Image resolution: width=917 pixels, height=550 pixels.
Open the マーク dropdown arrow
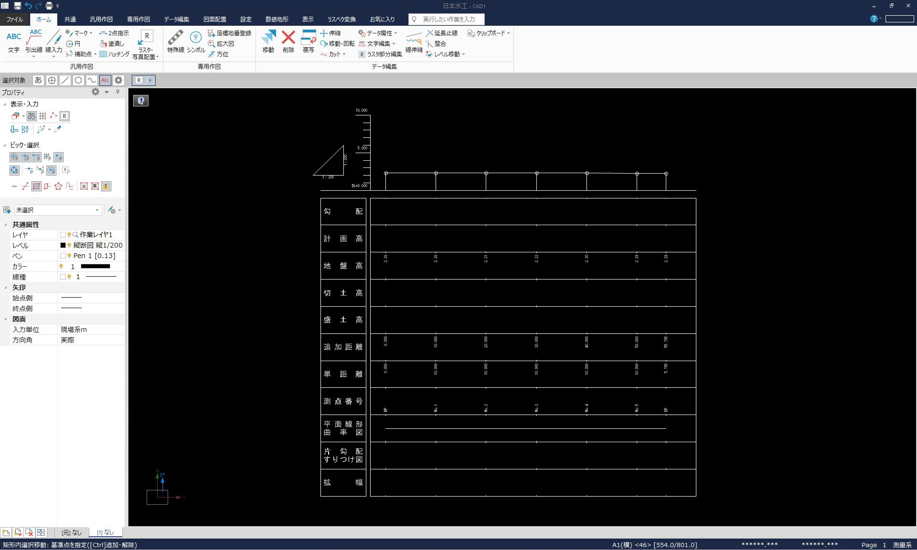click(x=91, y=33)
